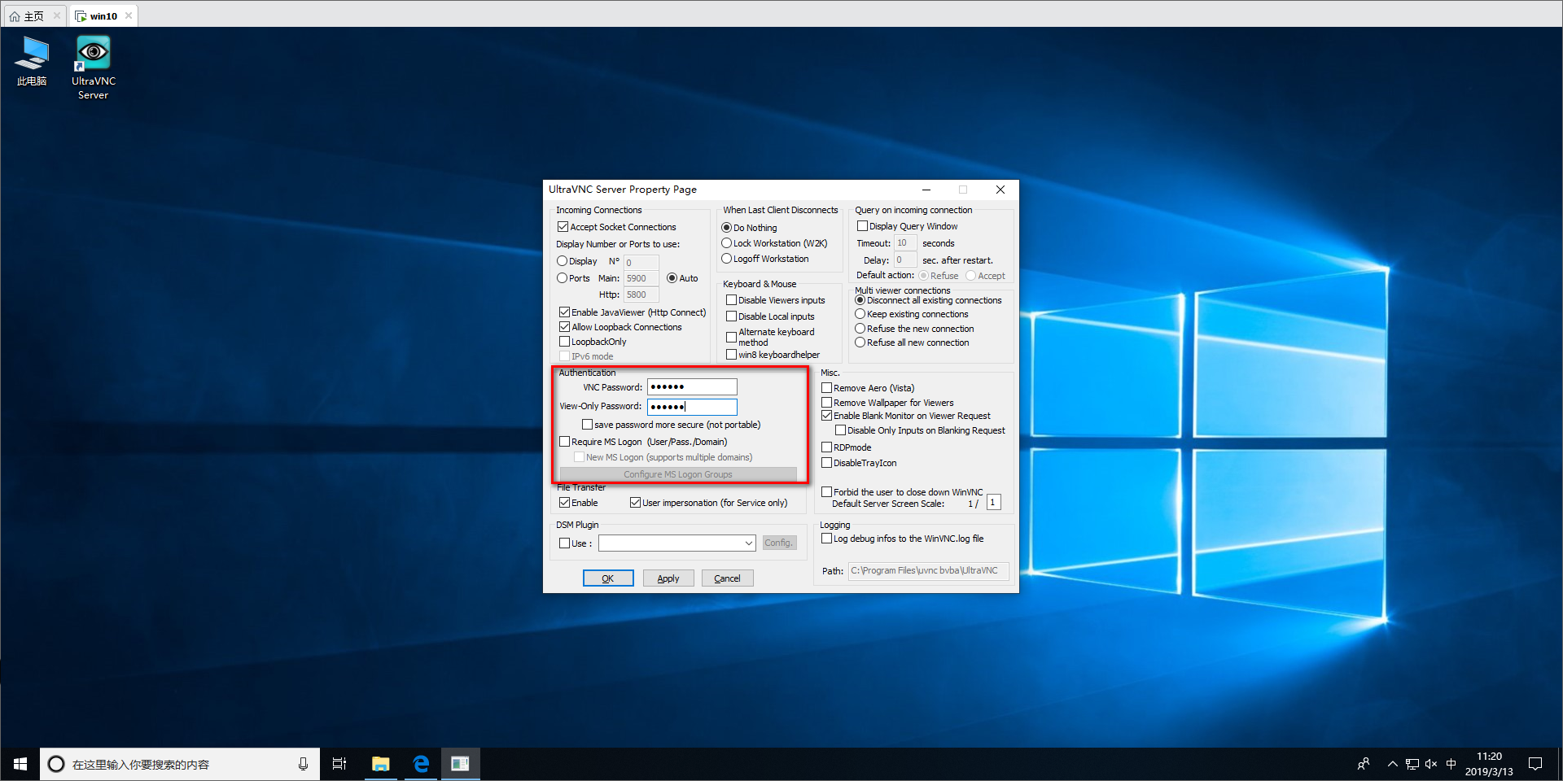Check win8 keyboardhelper option
Viewport: 1563px width, 781px height.
[x=731, y=355]
